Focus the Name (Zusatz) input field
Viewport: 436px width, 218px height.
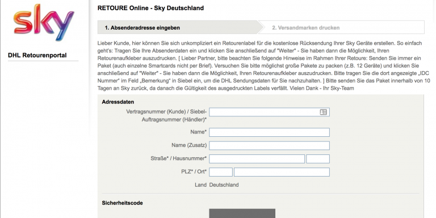269,145
